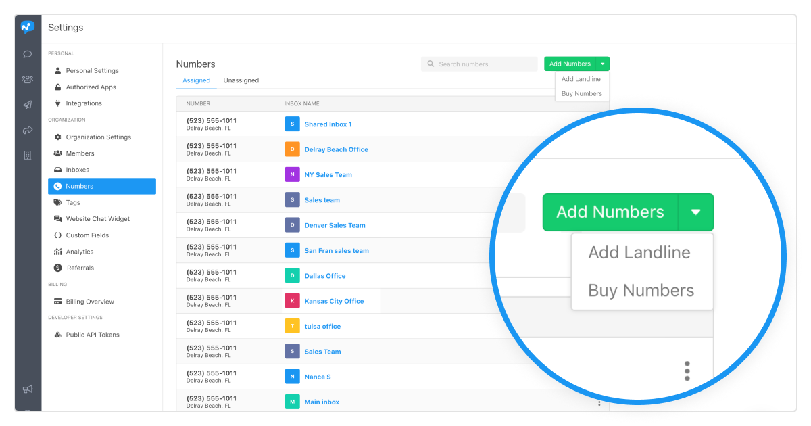Open the Main inbox link
The width and height of the screenshot is (811, 426).
pos(322,402)
